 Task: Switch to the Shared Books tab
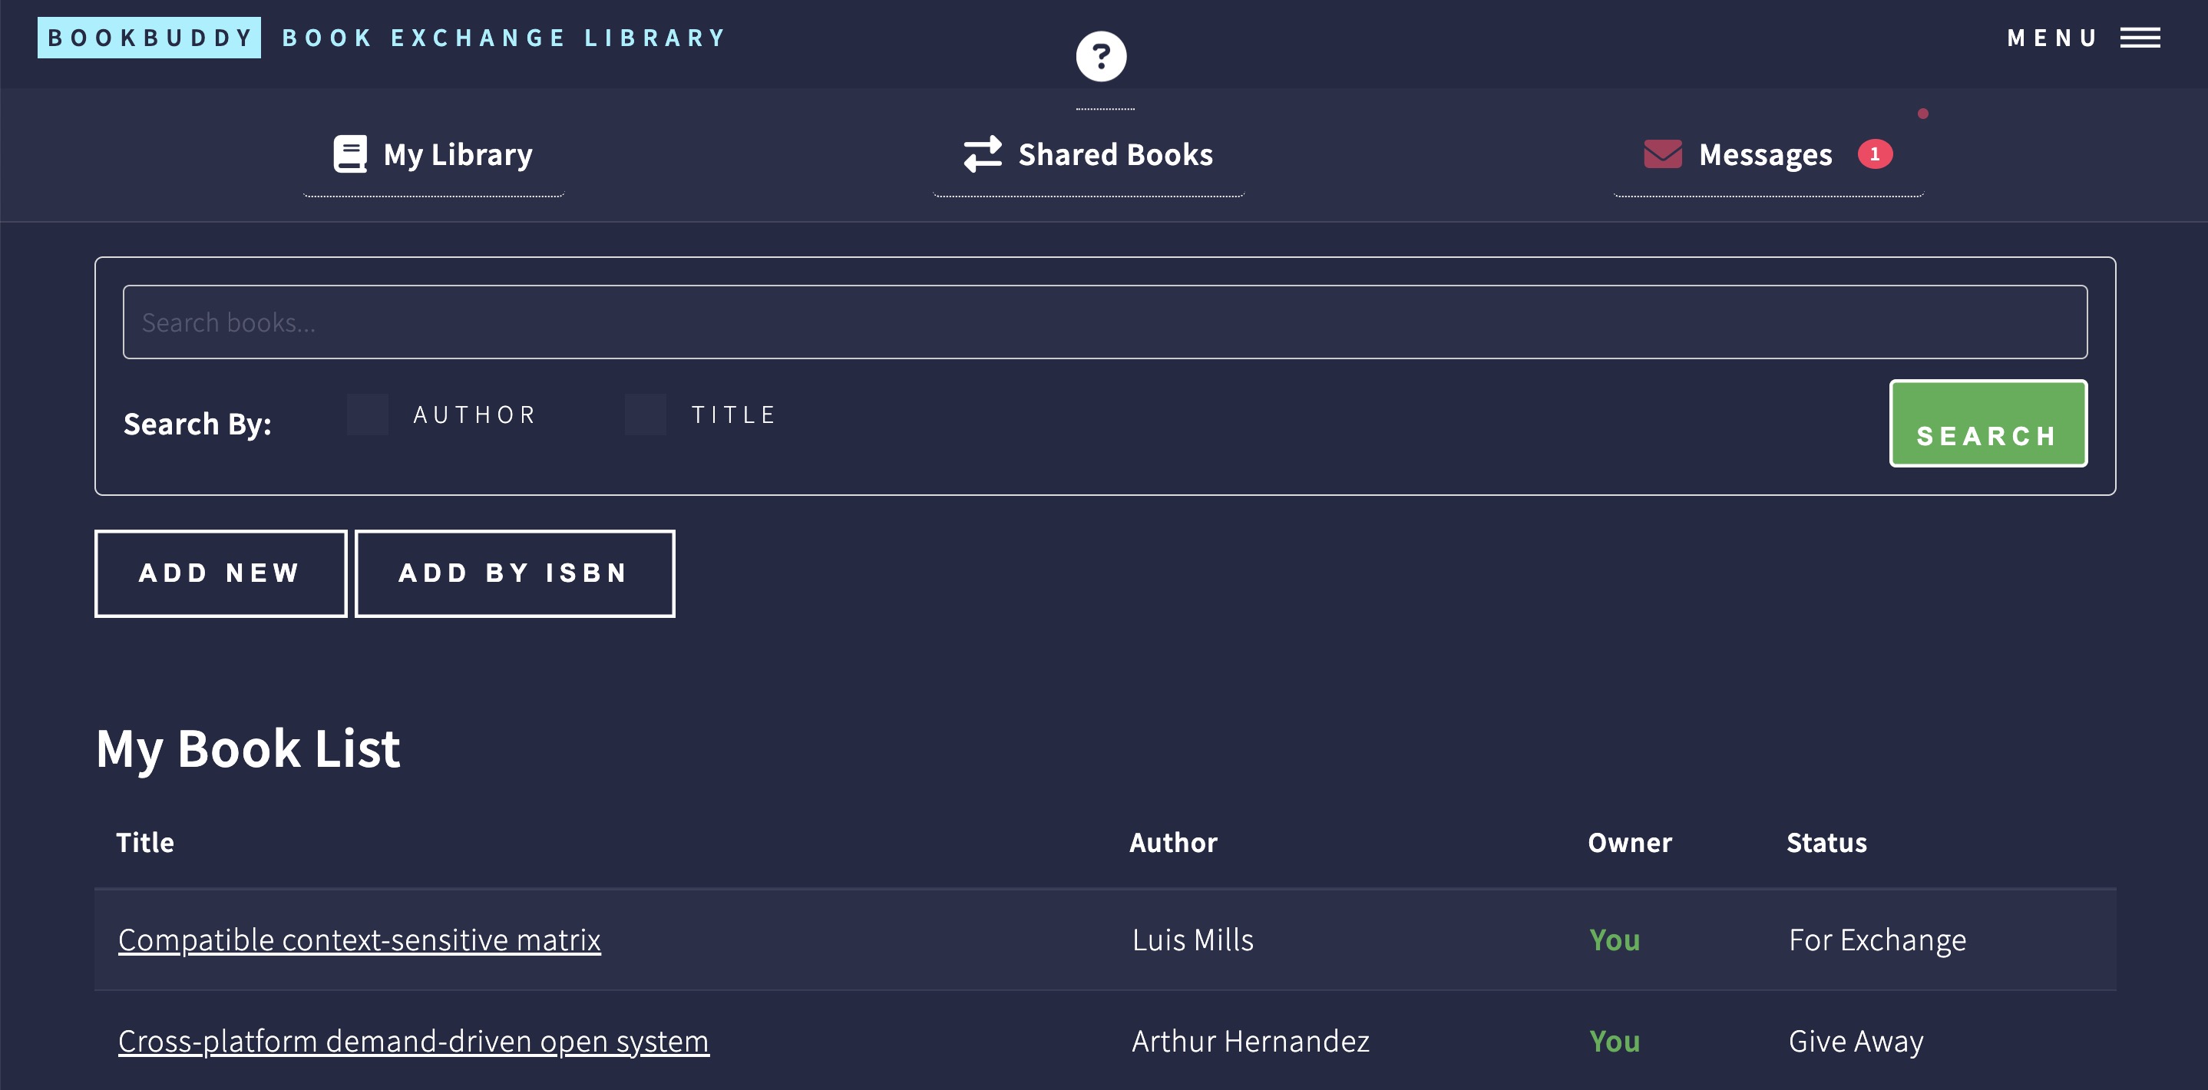pyautogui.click(x=1114, y=155)
